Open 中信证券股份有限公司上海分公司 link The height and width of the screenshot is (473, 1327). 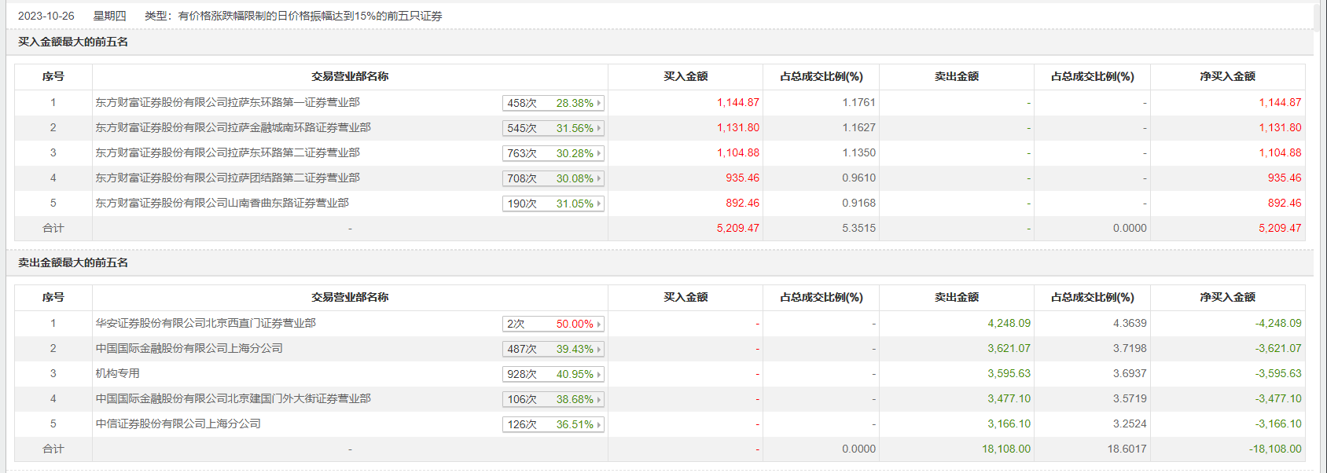point(178,423)
